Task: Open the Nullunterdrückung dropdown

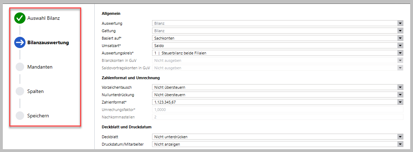Action: pos(400,95)
